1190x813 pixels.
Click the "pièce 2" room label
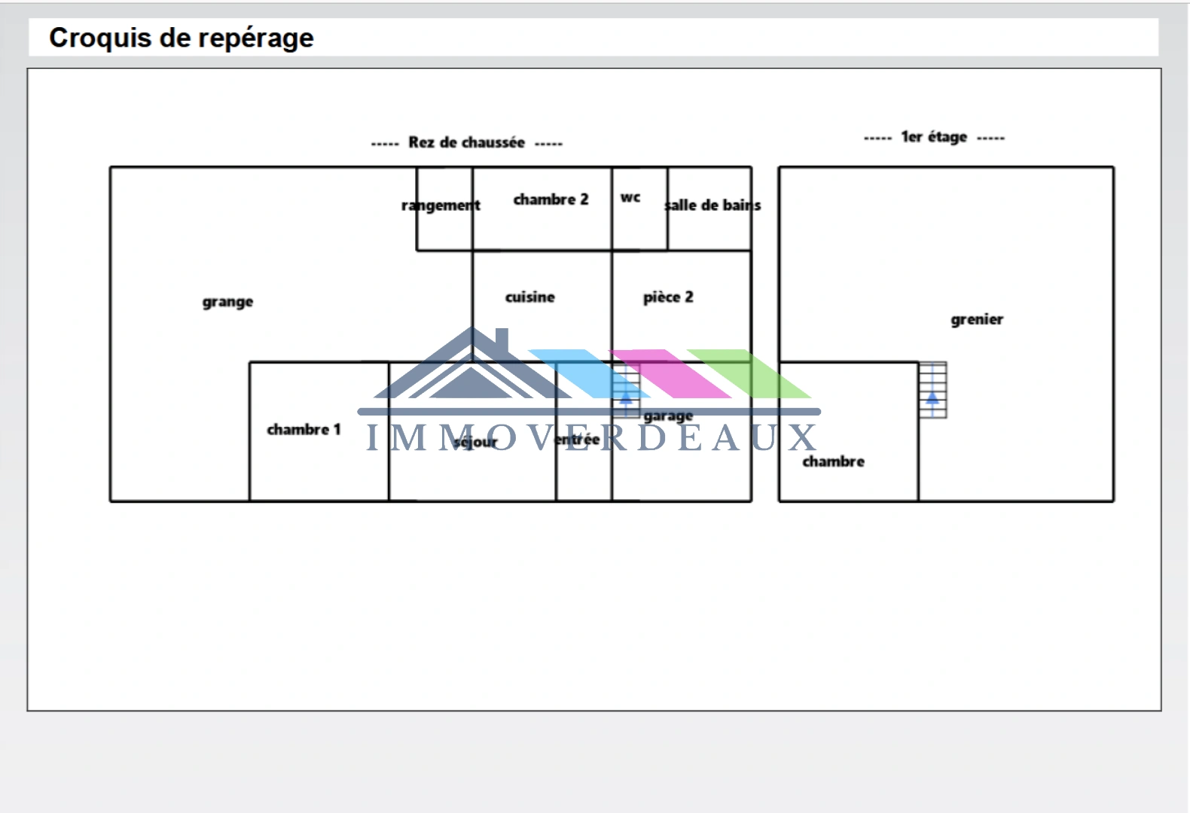click(x=668, y=297)
